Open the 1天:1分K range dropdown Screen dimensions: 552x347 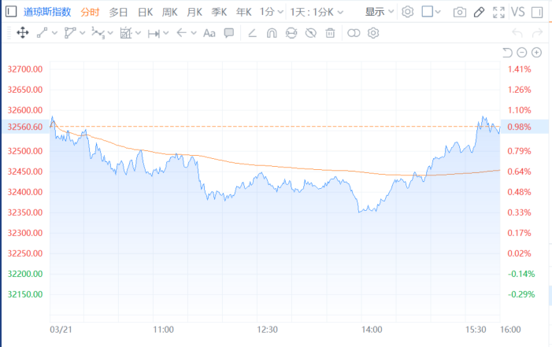click(x=317, y=12)
